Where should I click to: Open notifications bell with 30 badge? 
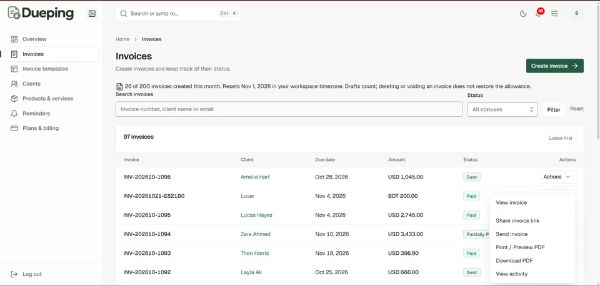click(539, 13)
